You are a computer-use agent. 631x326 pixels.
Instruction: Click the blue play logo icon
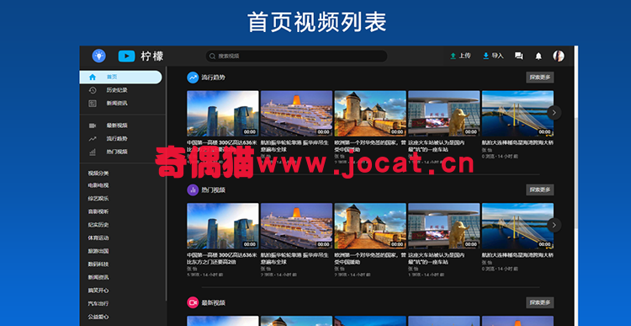tap(126, 56)
